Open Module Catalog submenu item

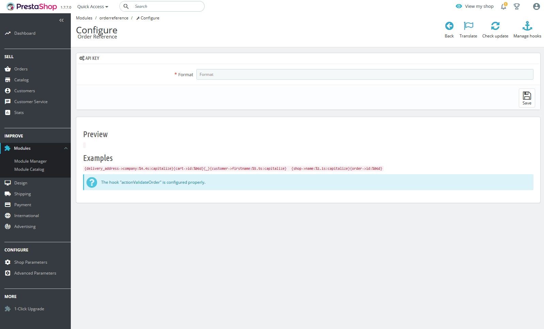pyautogui.click(x=29, y=169)
